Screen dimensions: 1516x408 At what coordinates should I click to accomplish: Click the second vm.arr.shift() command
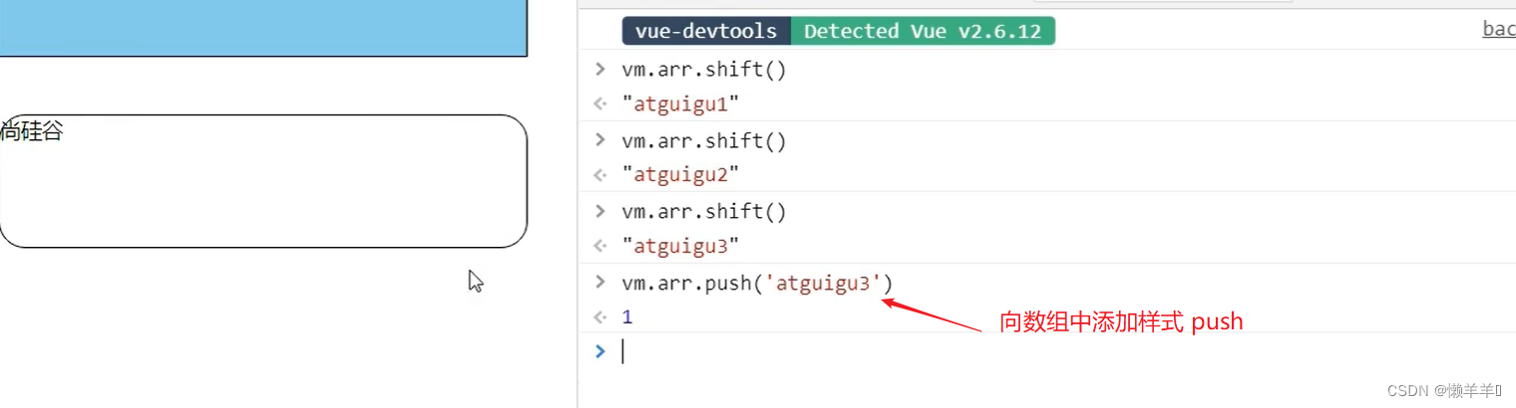click(704, 141)
